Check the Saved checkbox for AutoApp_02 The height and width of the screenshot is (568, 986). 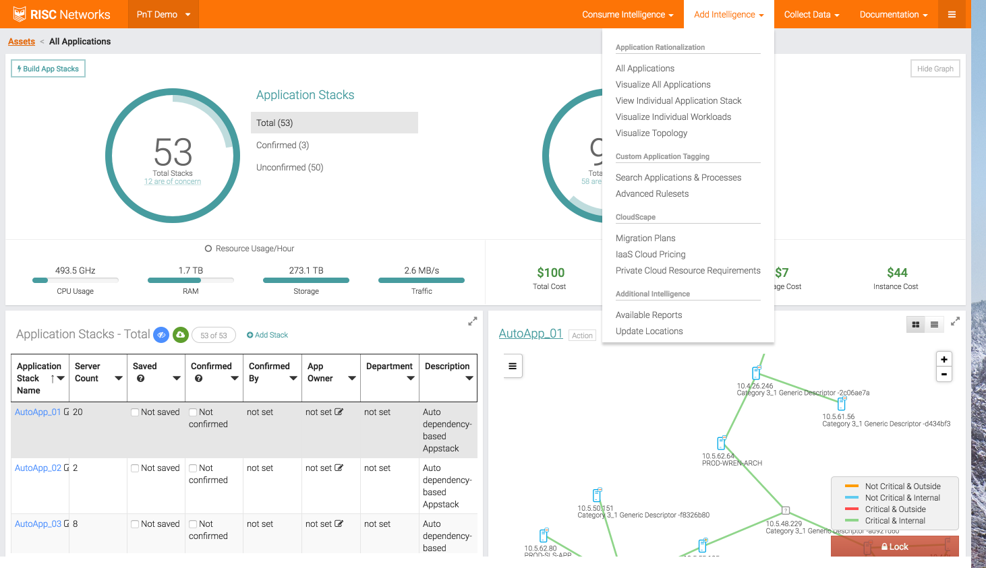135,468
